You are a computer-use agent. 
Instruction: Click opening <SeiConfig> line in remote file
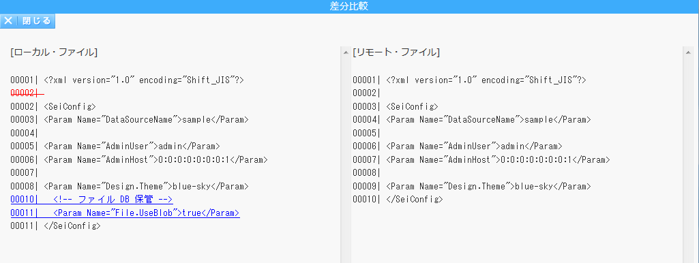pyautogui.click(x=396, y=106)
